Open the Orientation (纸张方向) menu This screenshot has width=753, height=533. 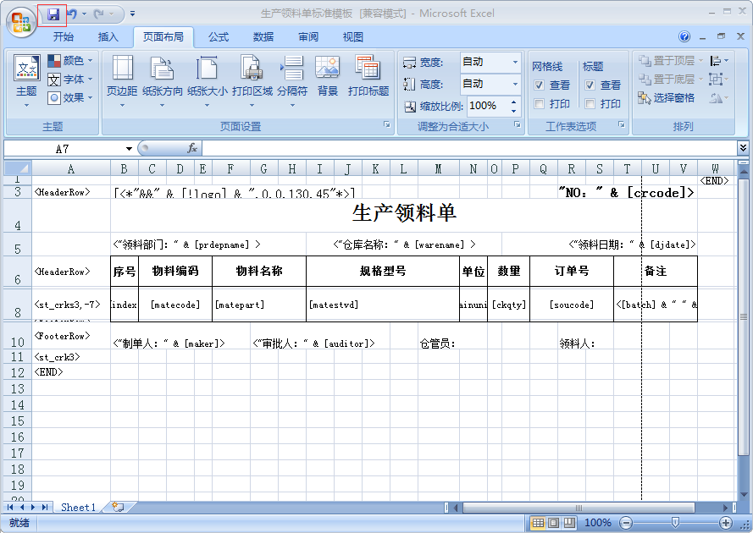(163, 80)
